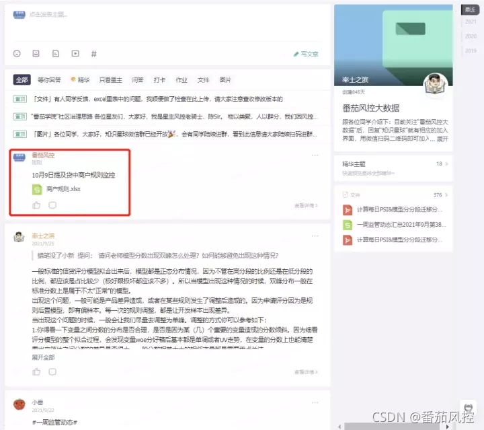
Task: Jump to 2021 in timeline
Action: 471,22
